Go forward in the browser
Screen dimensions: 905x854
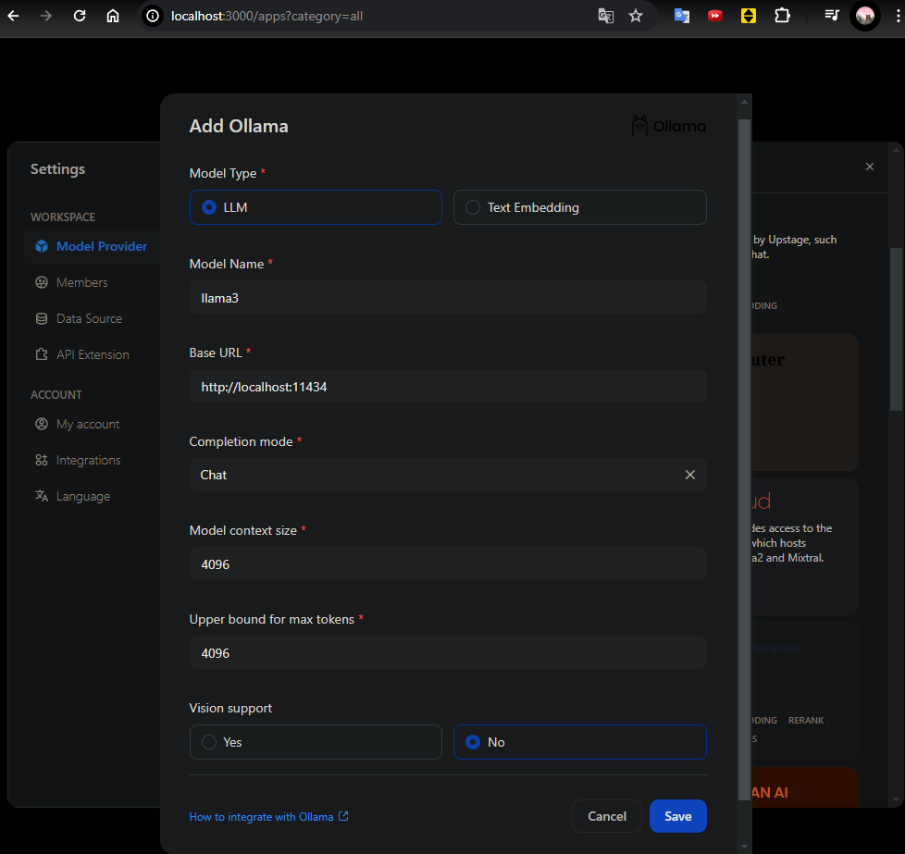tap(46, 16)
